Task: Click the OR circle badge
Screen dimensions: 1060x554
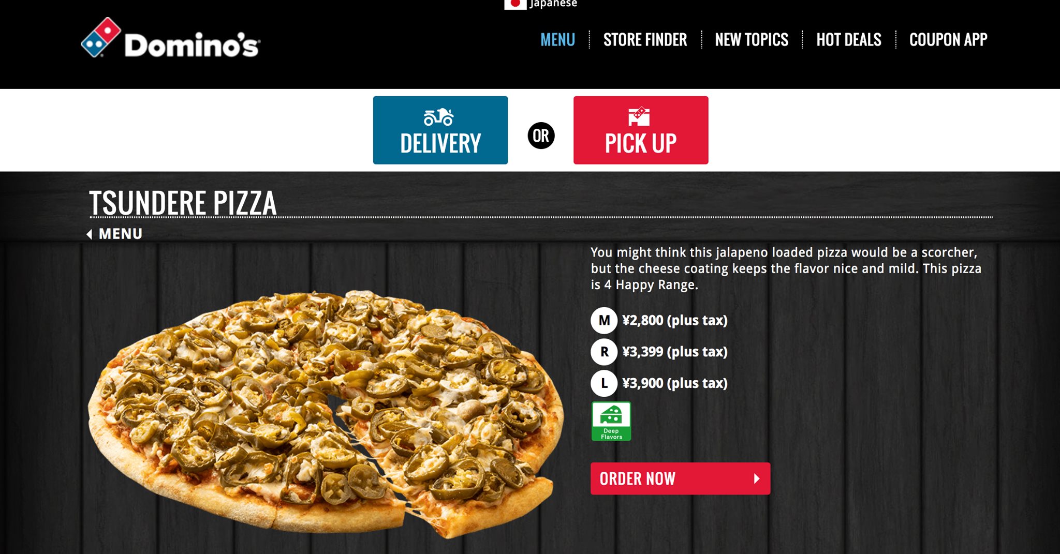Action: pos(541,136)
